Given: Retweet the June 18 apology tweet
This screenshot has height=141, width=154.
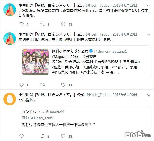Looking at the screenshot, I should point(42,24).
